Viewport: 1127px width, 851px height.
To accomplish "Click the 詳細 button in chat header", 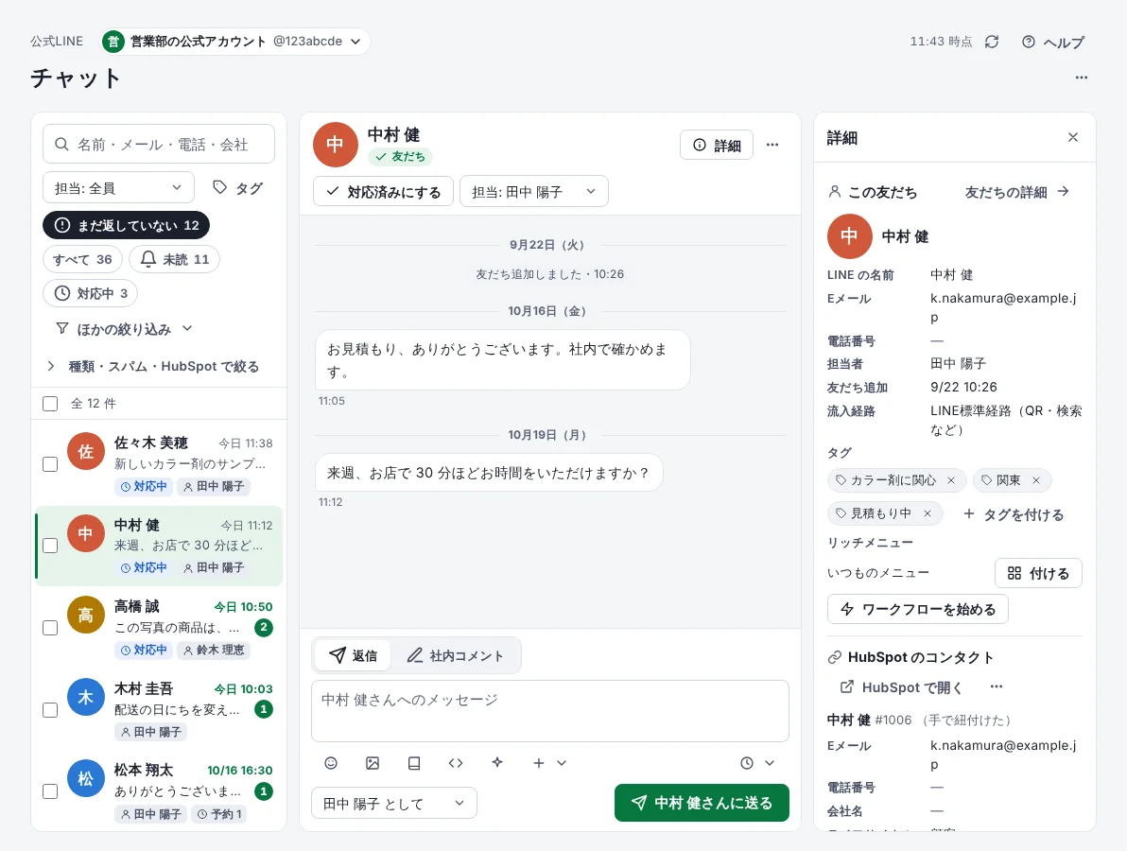I will [717, 146].
